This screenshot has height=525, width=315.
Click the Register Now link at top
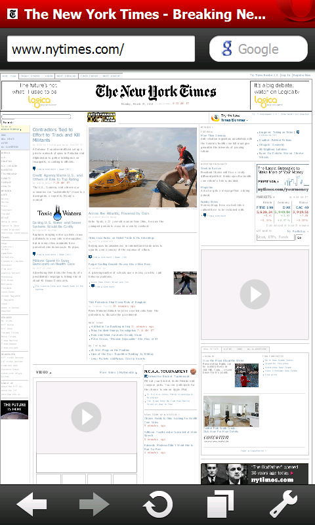[302, 75]
